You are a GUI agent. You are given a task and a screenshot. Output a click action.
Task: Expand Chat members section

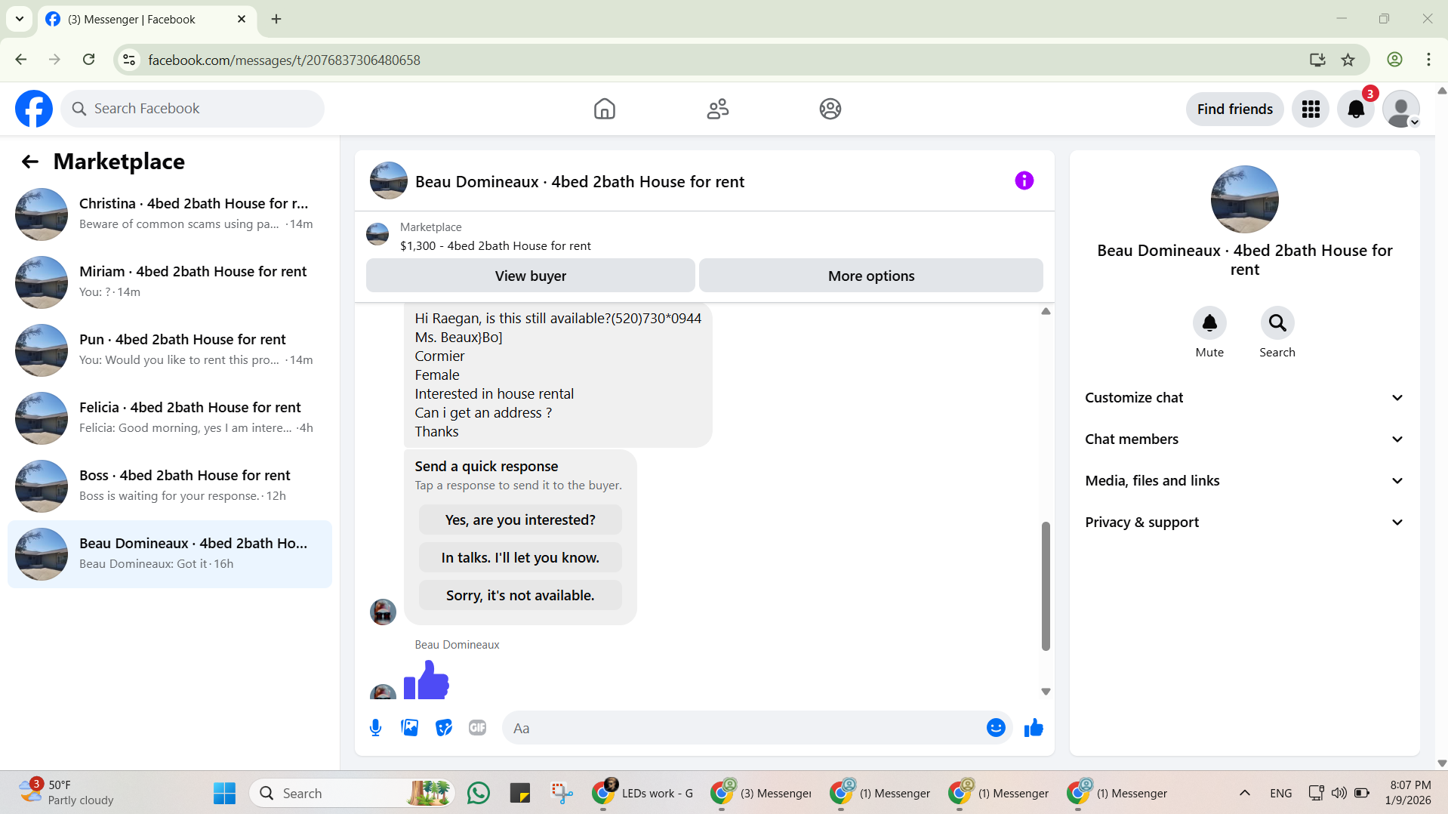(x=1245, y=439)
